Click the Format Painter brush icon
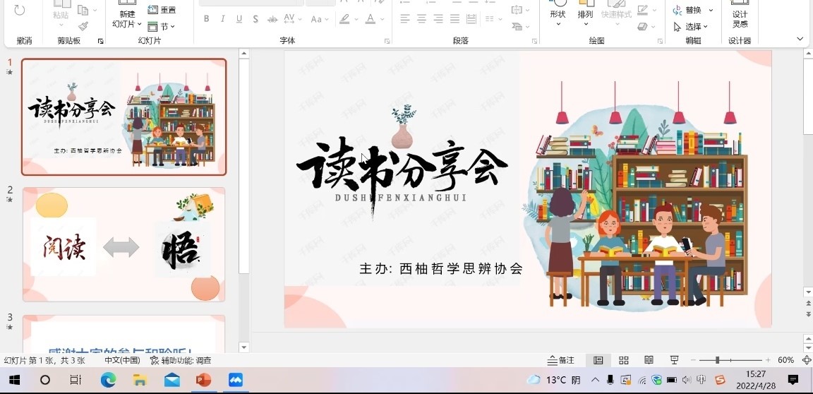Viewport: 813px width, 394px height. (83, 26)
